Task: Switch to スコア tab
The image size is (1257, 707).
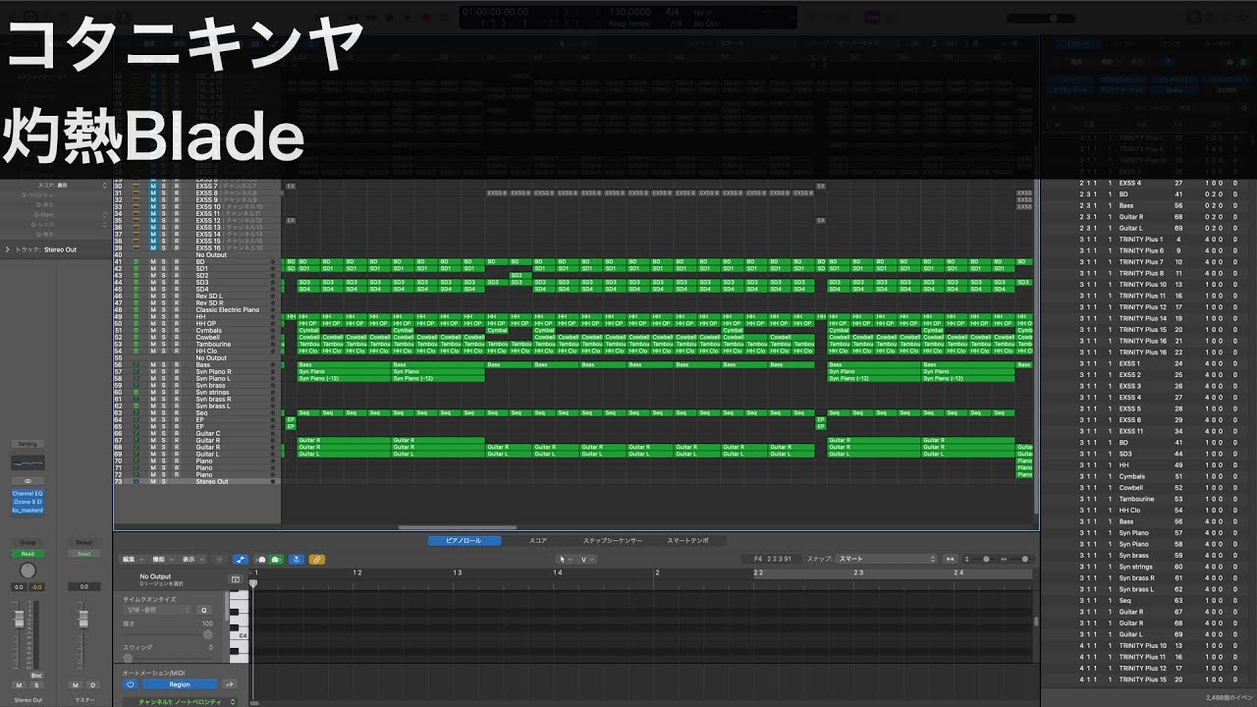Action: tap(538, 540)
